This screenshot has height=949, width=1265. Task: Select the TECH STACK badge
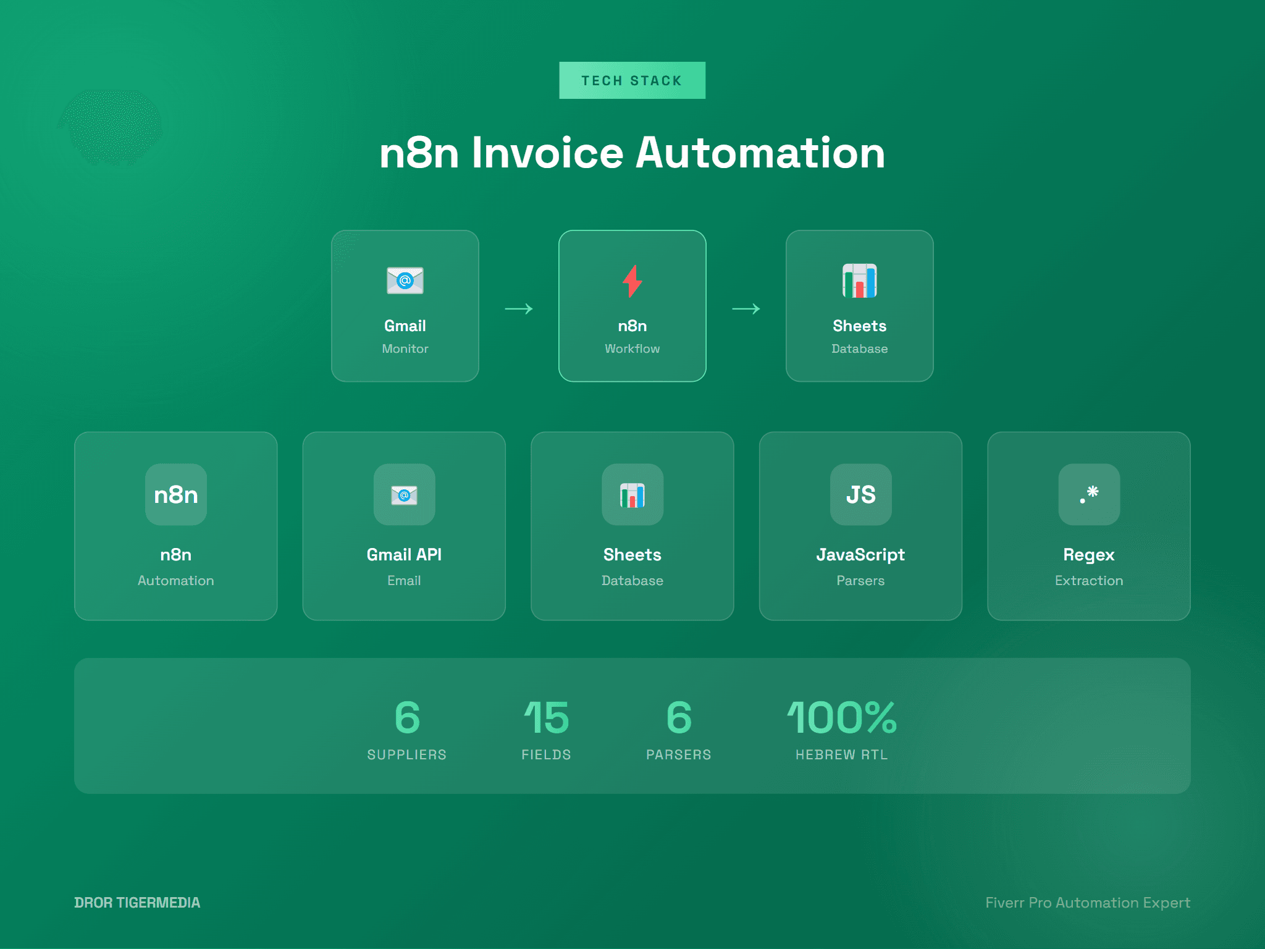point(632,79)
